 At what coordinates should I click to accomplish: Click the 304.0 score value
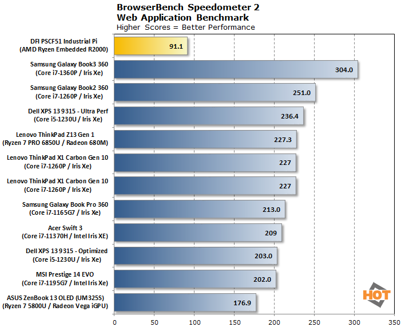click(x=344, y=70)
